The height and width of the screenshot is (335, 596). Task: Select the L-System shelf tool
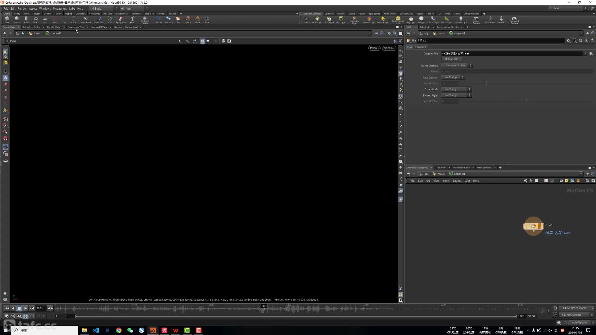(x=158, y=20)
